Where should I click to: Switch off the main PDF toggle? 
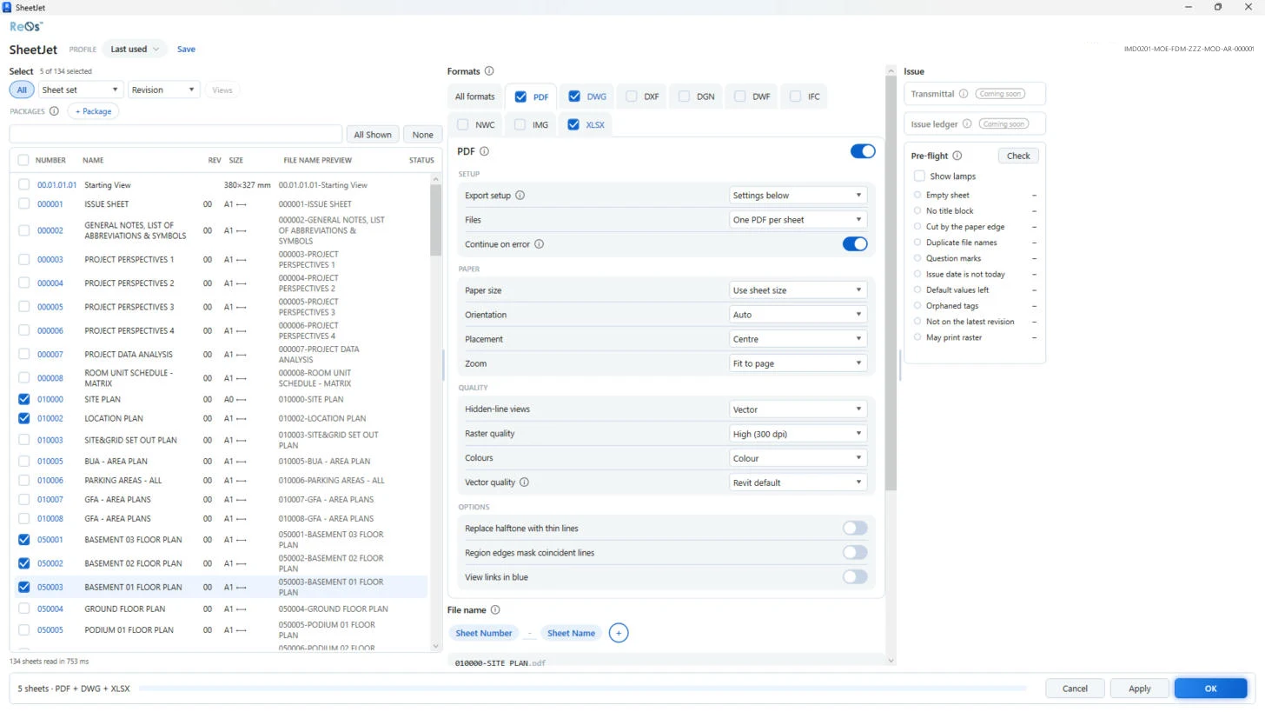(x=863, y=151)
